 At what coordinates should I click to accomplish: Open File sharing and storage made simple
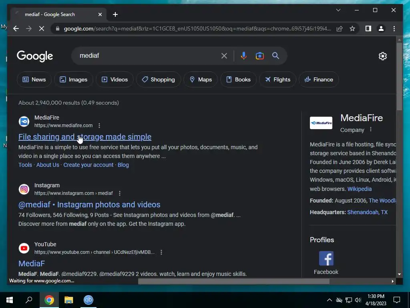[85, 137]
